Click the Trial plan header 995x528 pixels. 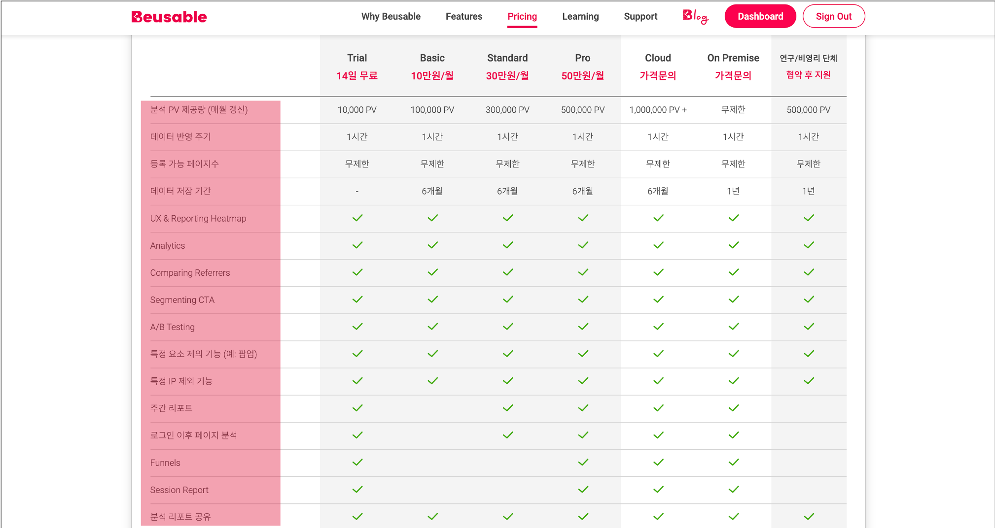tap(357, 58)
